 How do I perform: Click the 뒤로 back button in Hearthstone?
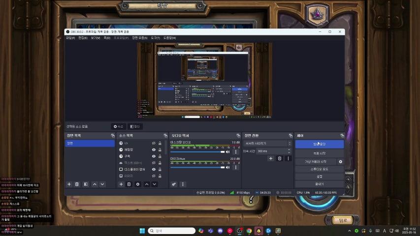tap(343, 220)
